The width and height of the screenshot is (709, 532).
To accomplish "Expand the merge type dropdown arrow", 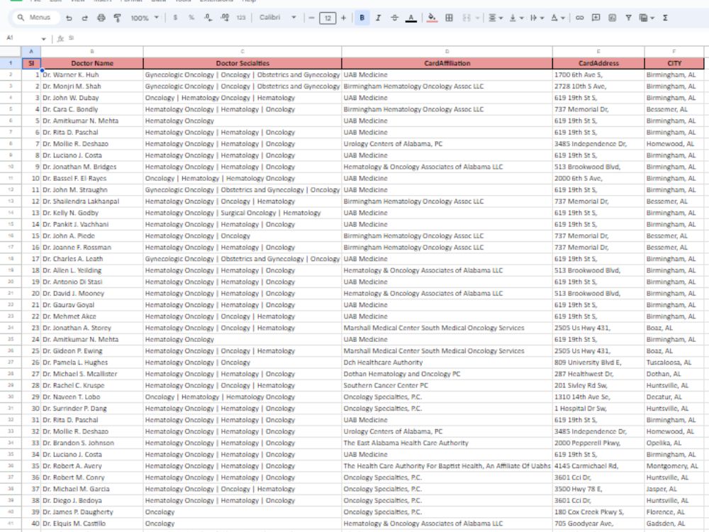I will click(477, 18).
